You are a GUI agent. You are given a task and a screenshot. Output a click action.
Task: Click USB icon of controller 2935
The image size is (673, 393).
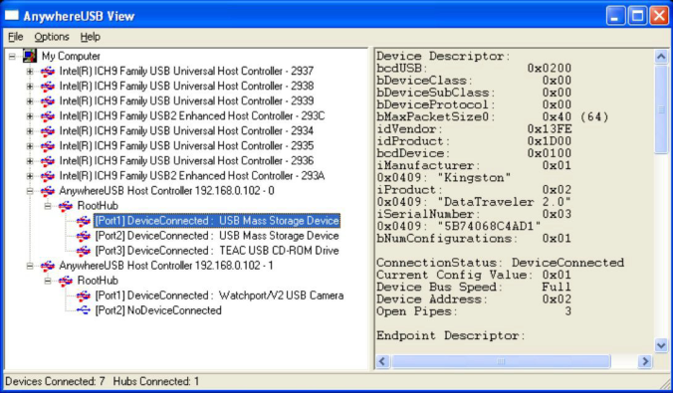click(x=48, y=146)
